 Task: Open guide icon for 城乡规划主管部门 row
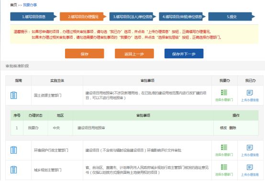[x=13, y=170]
